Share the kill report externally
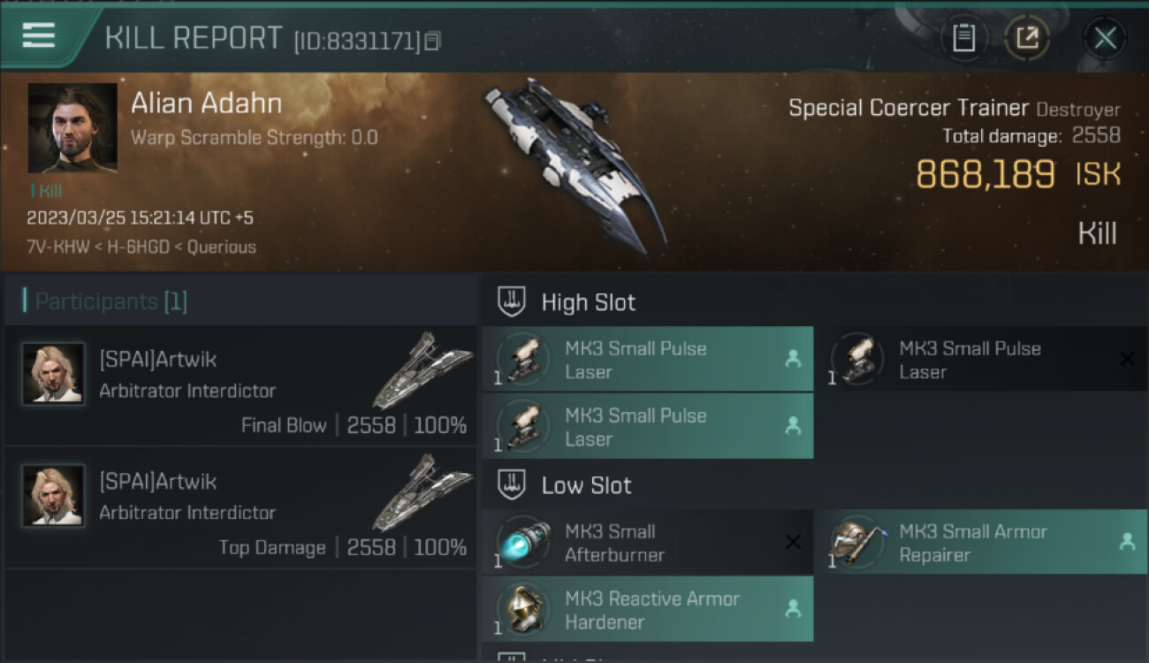Image resolution: width=1149 pixels, height=663 pixels. (1026, 38)
